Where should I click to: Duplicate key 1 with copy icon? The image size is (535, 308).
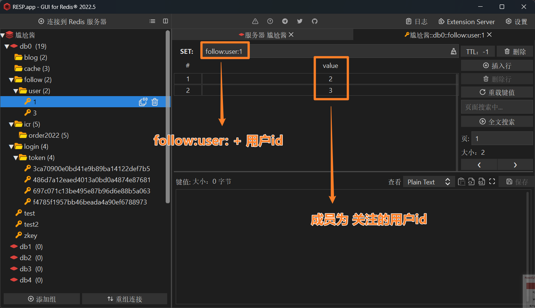(143, 102)
